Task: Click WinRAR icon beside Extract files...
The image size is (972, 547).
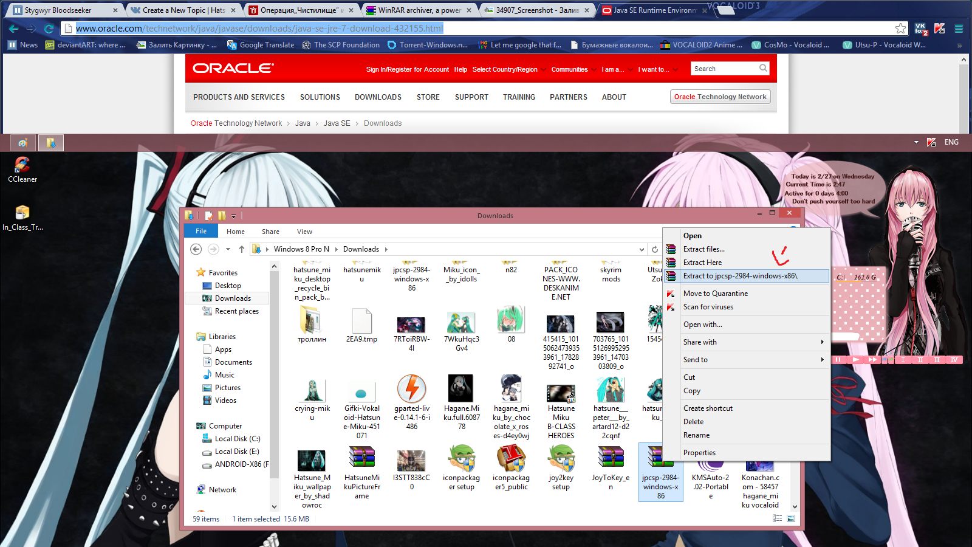Action: click(x=671, y=249)
